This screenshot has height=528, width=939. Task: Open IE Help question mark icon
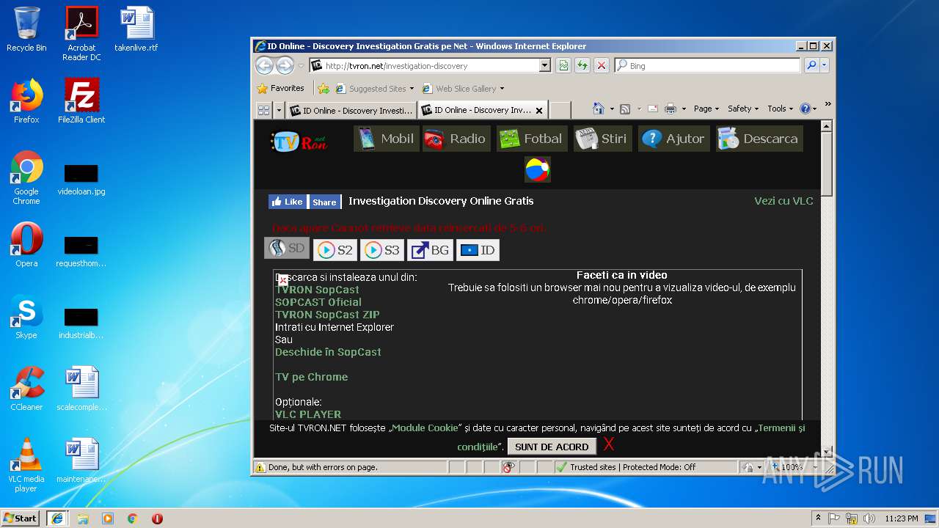pyautogui.click(x=805, y=109)
